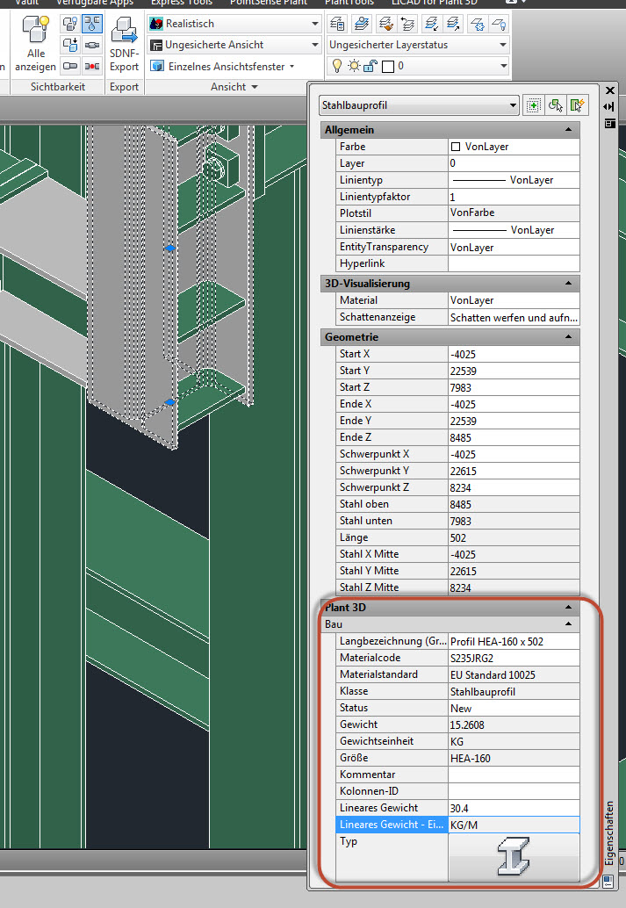Select the PlantTools ribbon tab

(349, 3)
